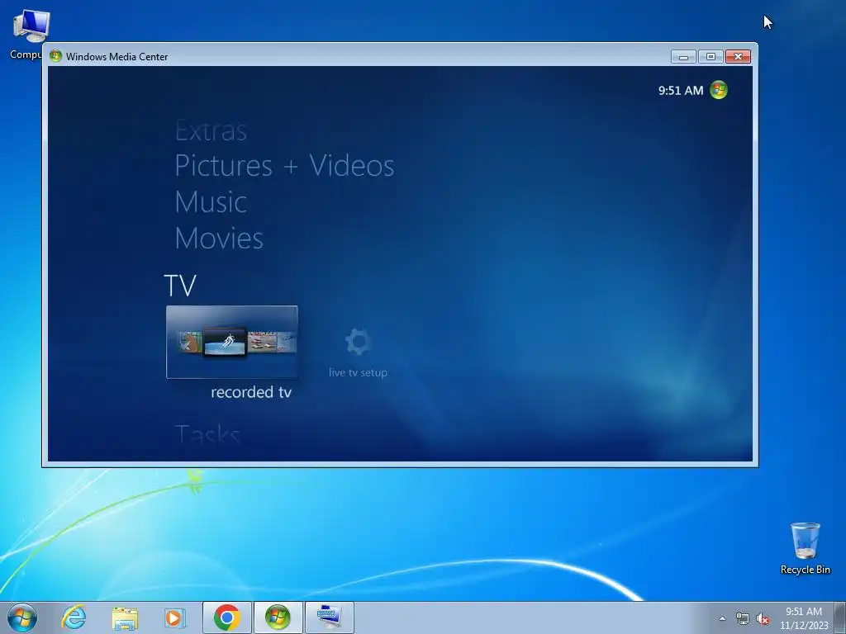The image size is (846, 634).
Task: Click the 9:51 AM clock in Media Center
Action: 681,91
